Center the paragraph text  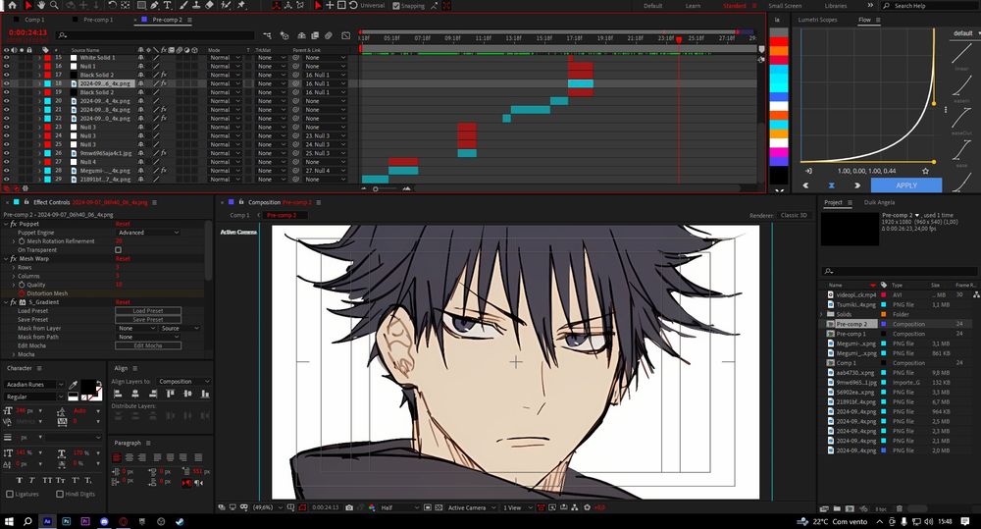click(x=130, y=457)
